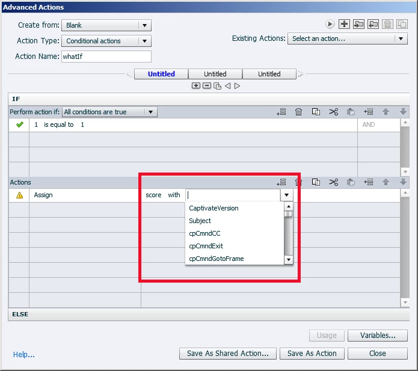Screen dimensions: 418x371
Task: Click the preview action play icon
Action: click(x=330, y=24)
